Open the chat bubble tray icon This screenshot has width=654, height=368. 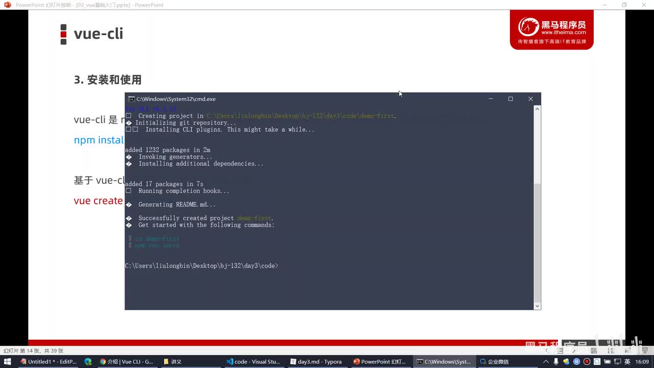point(597,361)
